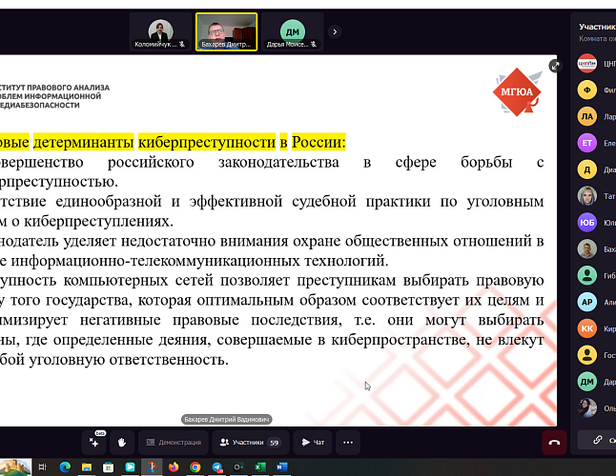
Task: Raise hand using the hand icon
Action: [x=122, y=442]
